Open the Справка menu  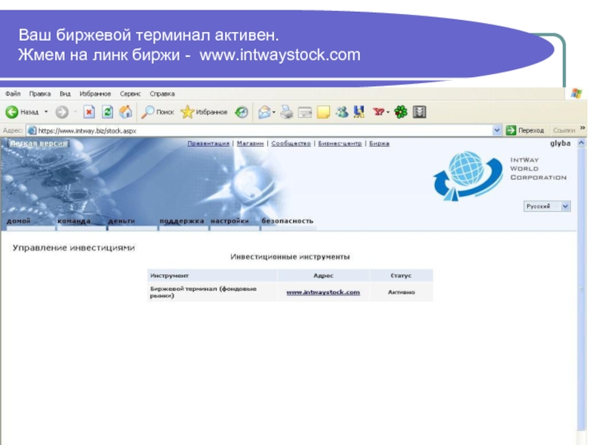(x=162, y=93)
